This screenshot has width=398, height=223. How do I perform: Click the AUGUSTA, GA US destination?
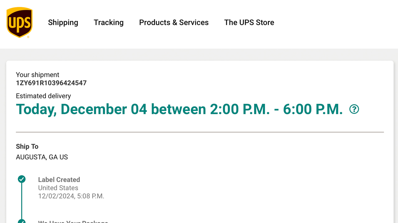[x=42, y=157]
